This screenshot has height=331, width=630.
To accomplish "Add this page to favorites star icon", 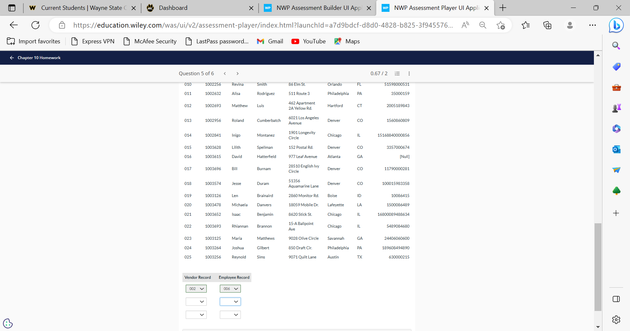I will 501,25.
